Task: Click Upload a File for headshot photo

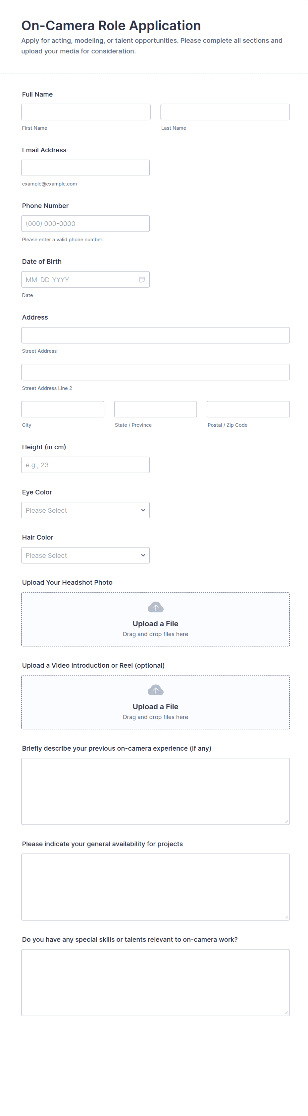Action: point(155,624)
